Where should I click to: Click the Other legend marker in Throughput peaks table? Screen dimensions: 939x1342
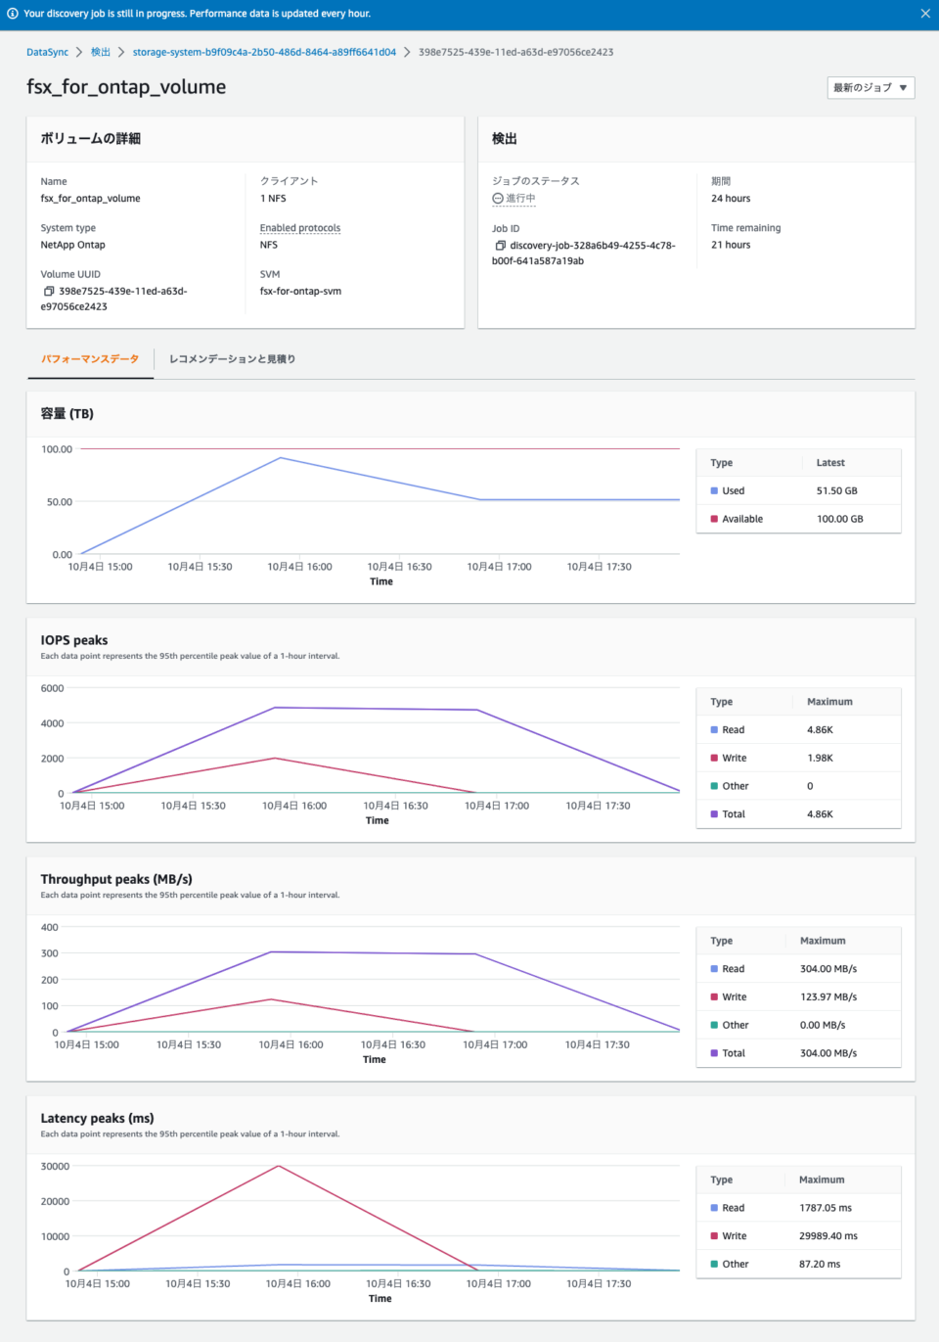click(714, 1024)
